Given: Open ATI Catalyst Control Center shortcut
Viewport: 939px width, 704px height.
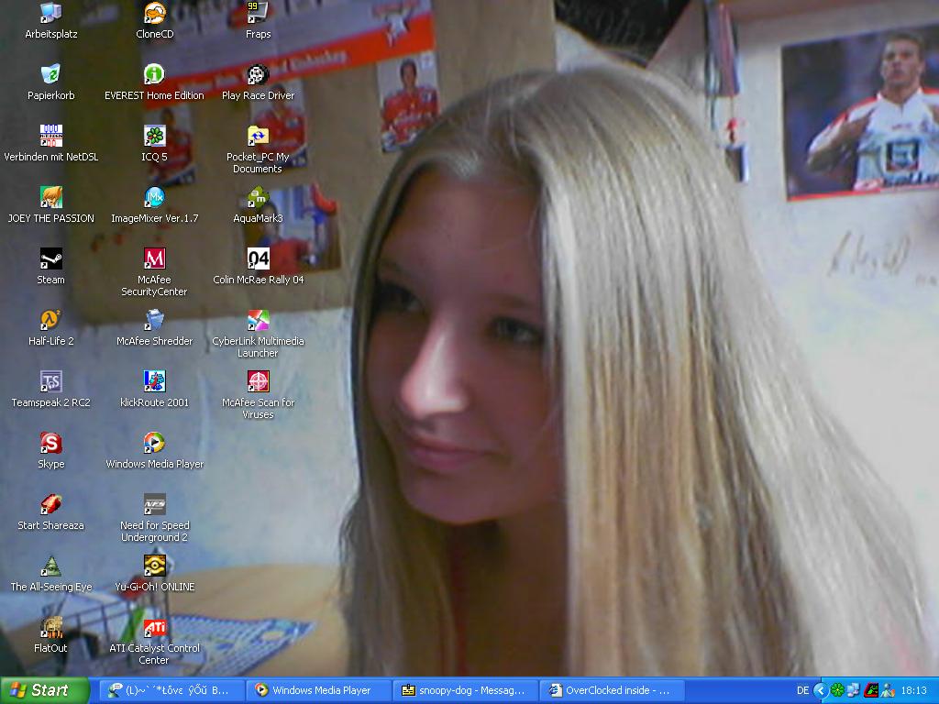Looking at the screenshot, I should pyautogui.click(x=154, y=628).
